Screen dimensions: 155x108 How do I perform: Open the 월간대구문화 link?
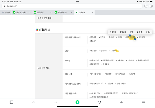point(121,83)
